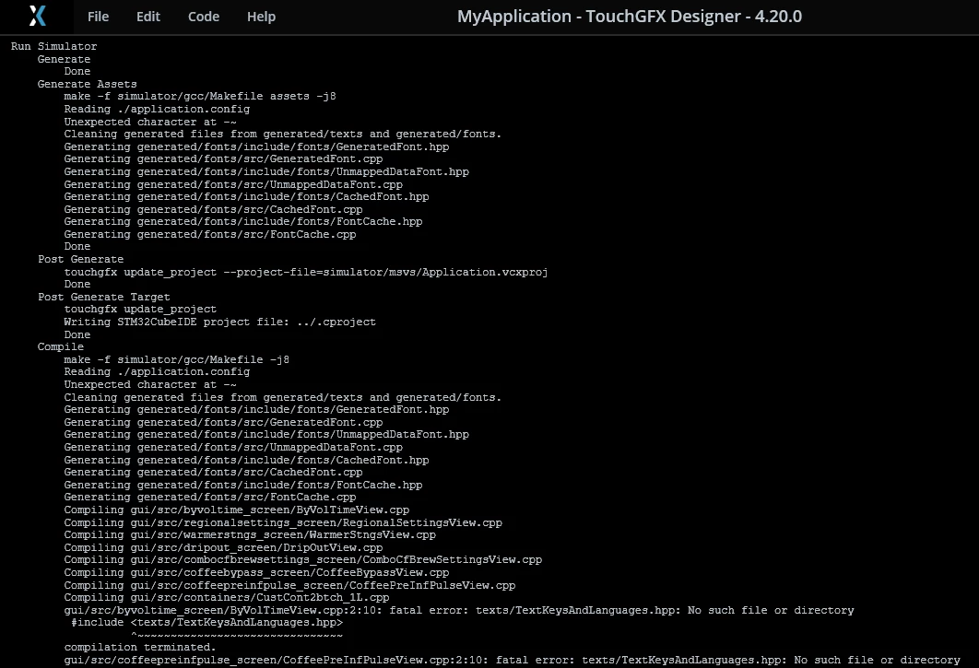Screen dimensions: 979x668
Task: Click the 'Generate' log heading below Run Simulator
Action: pos(64,59)
